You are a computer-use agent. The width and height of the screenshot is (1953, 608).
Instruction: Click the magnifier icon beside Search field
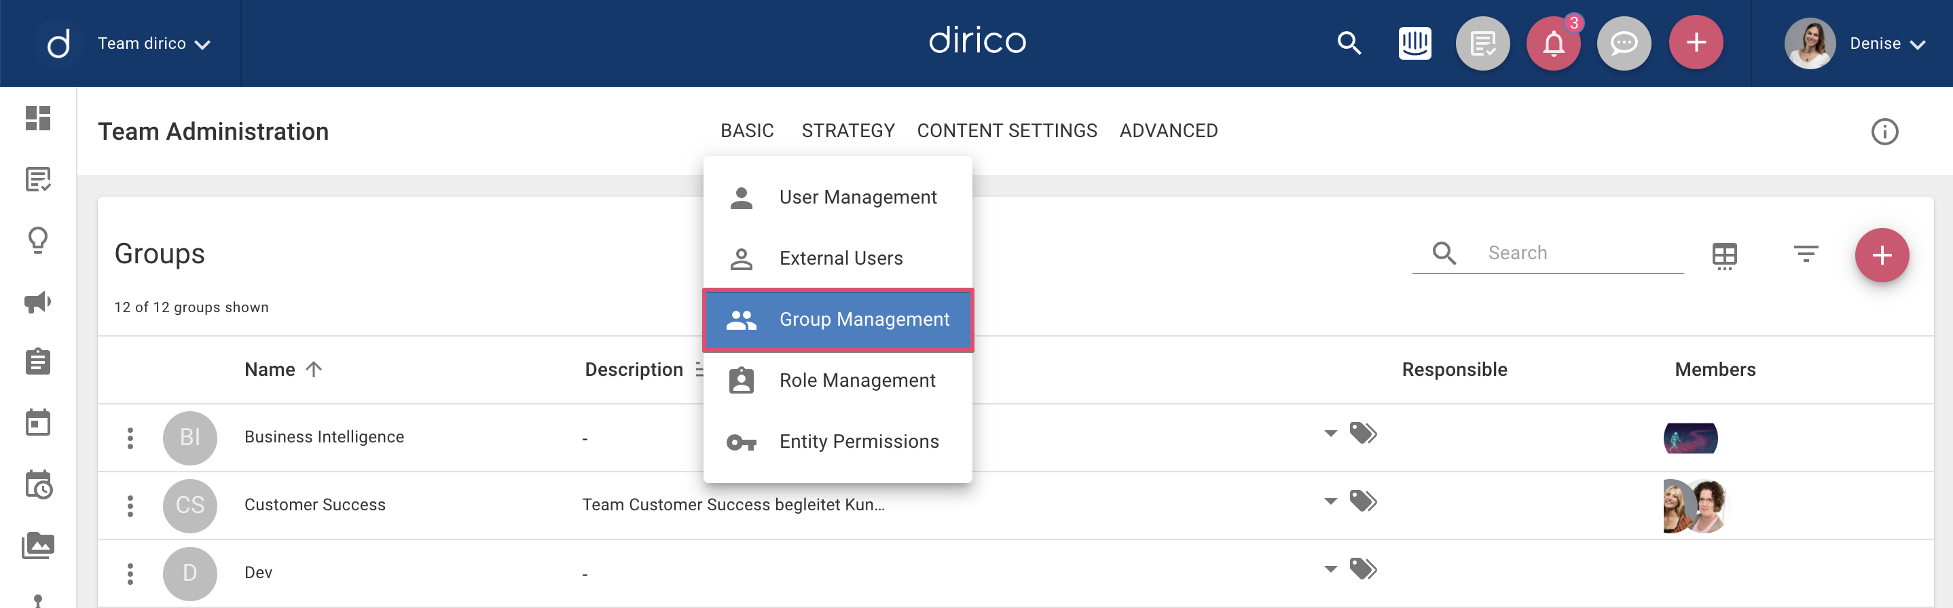pyautogui.click(x=1444, y=253)
